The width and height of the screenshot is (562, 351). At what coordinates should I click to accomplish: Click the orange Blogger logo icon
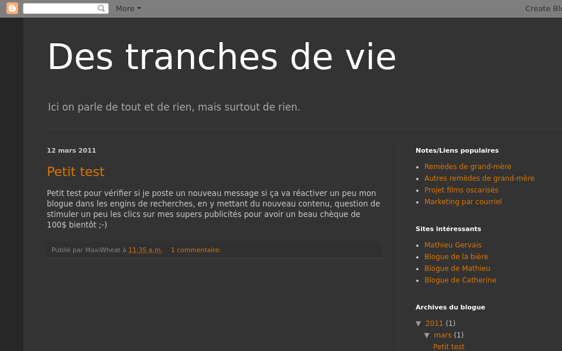pos(12,8)
